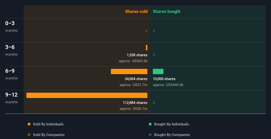Viewport: 271px width, 139px height.
Task: Click the Shares sold column header
Action: point(136,12)
